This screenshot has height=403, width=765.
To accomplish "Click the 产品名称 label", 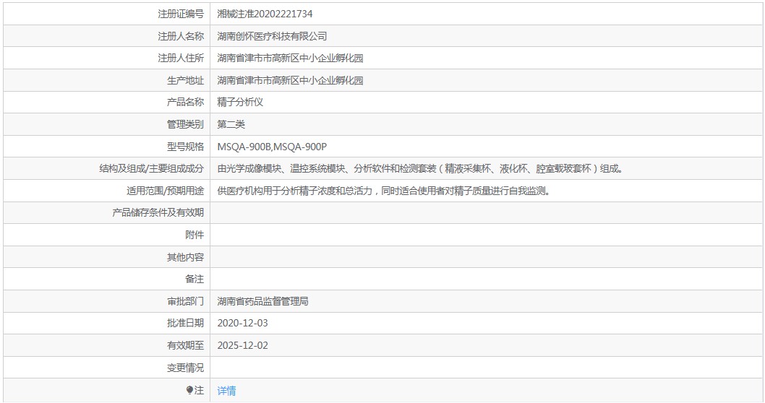I will tap(185, 102).
